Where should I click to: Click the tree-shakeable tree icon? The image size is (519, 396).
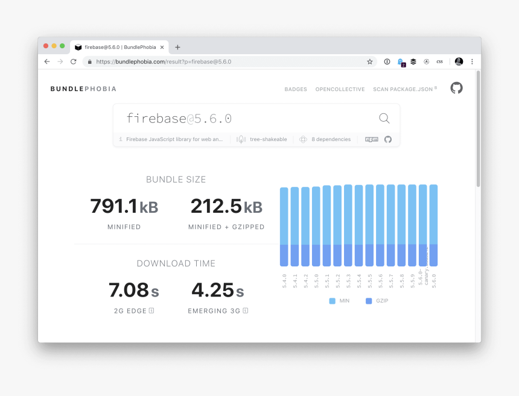coord(241,139)
